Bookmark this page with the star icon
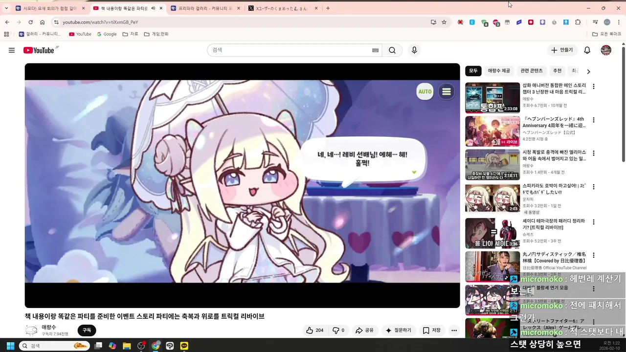This screenshot has width=626, height=352. 444,22
